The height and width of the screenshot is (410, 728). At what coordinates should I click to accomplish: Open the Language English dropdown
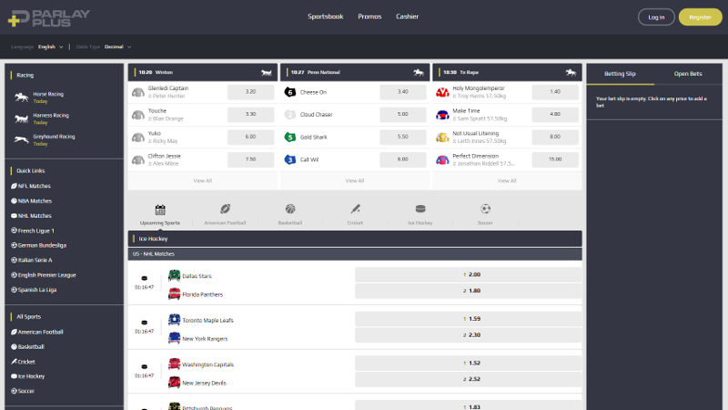click(x=51, y=47)
